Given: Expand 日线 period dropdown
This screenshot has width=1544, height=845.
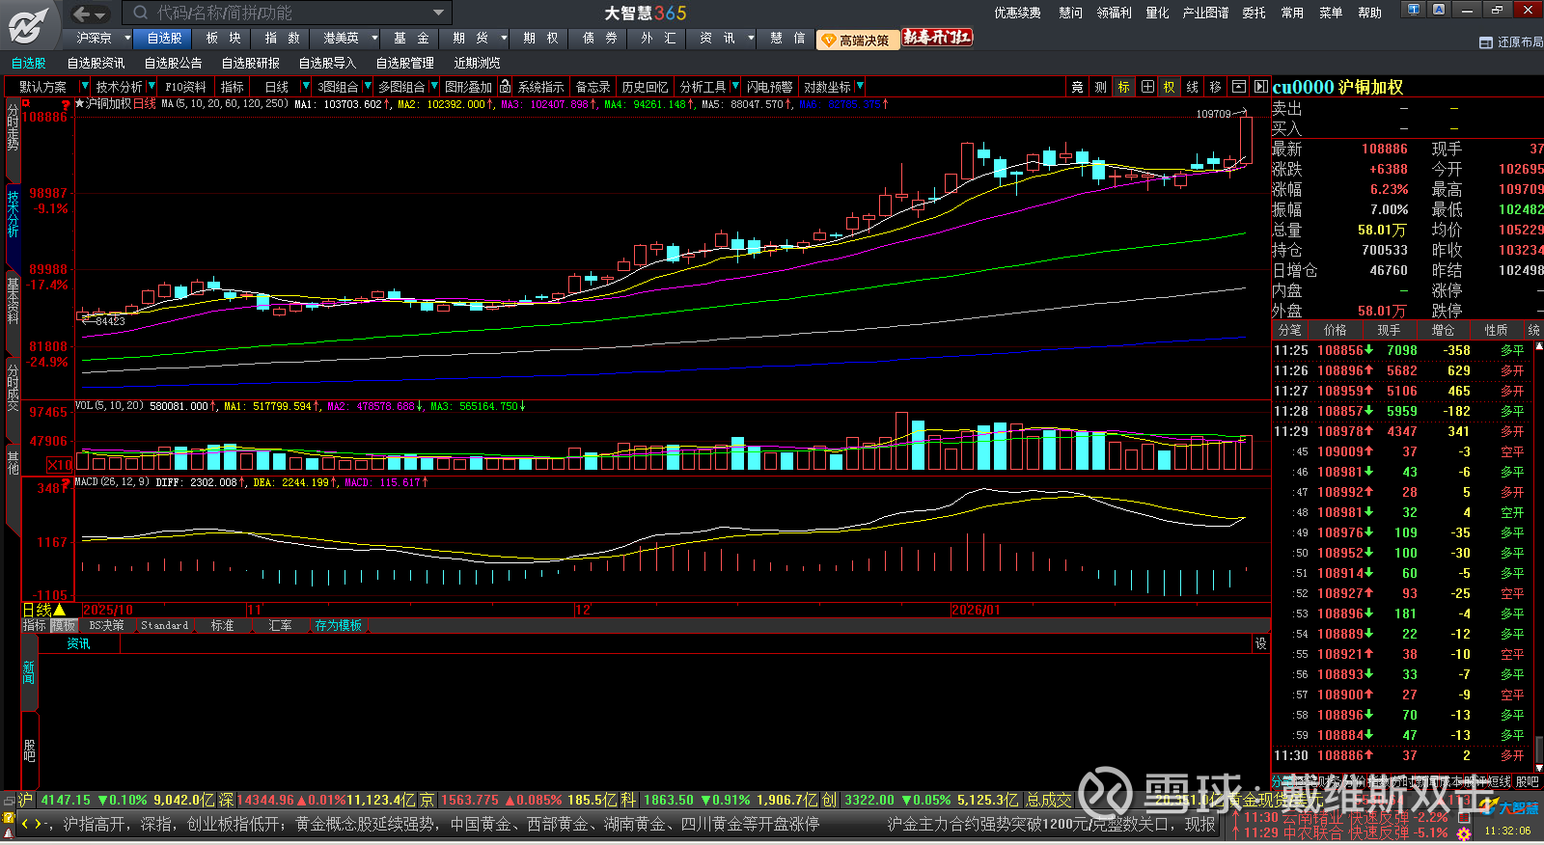Looking at the screenshot, I should [306, 87].
